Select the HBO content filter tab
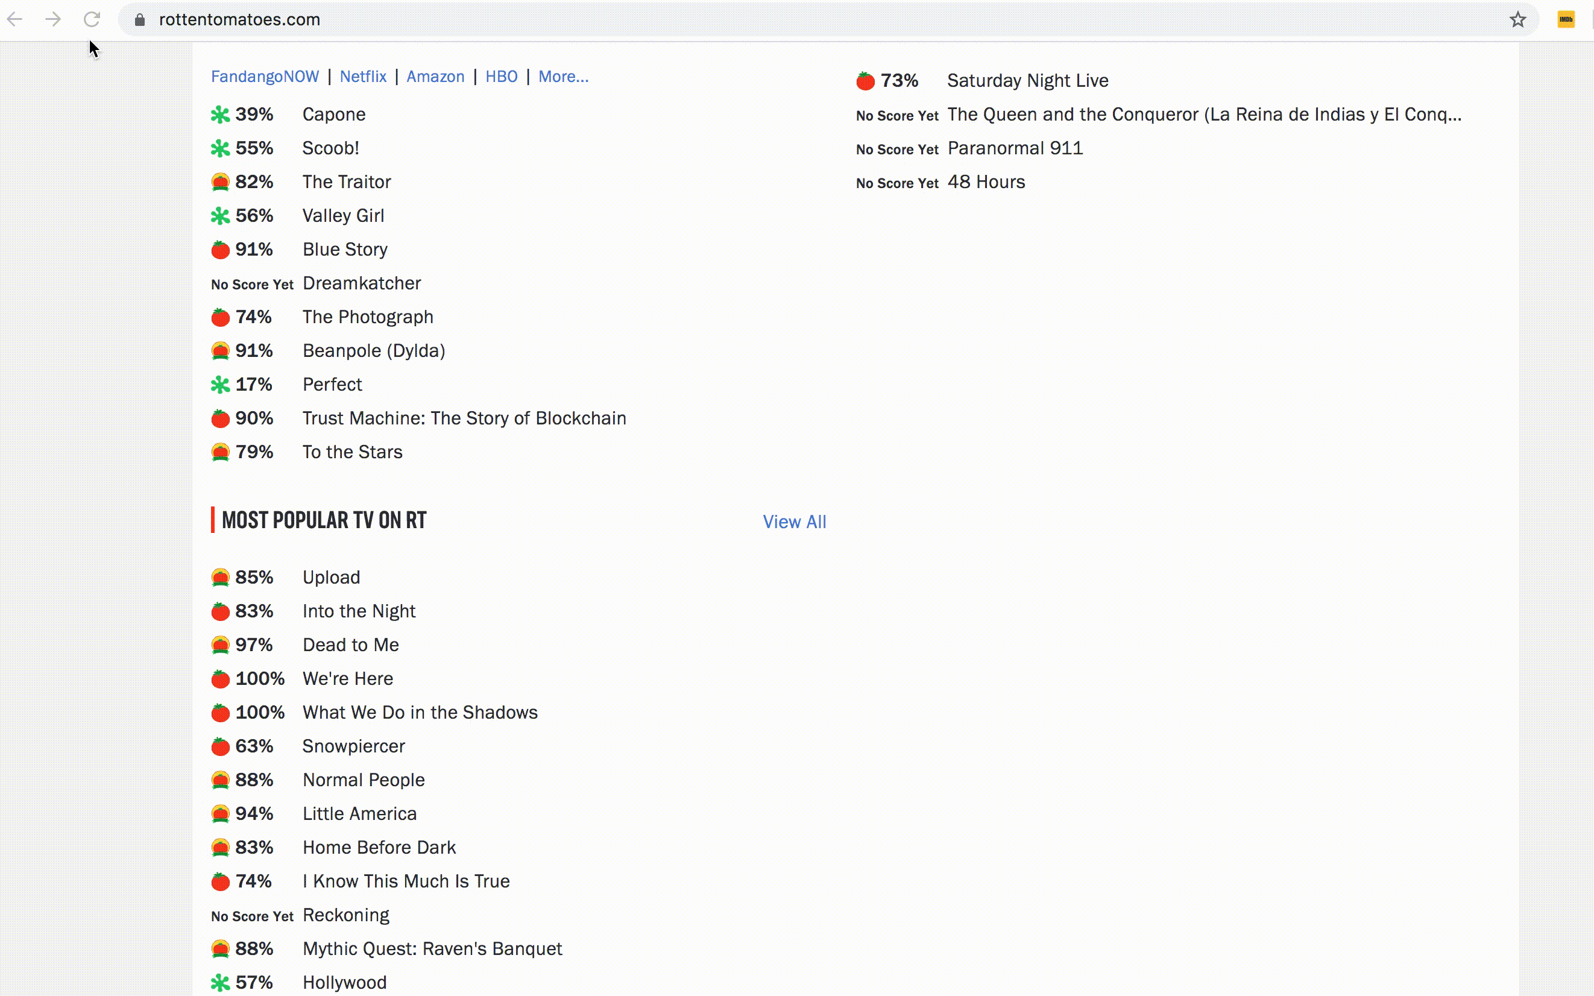Screen dimensions: 1594x996 [501, 77]
